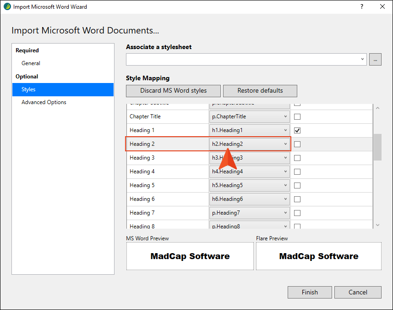Check the Heading 8 row checkbox
The image size is (393, 310).
297,226
